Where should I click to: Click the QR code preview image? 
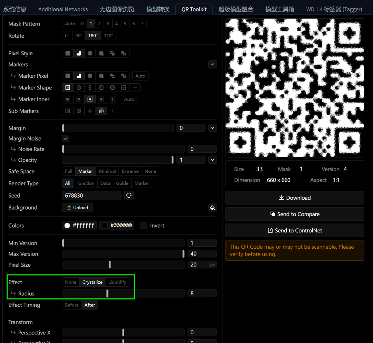click(x=295, y=88)
